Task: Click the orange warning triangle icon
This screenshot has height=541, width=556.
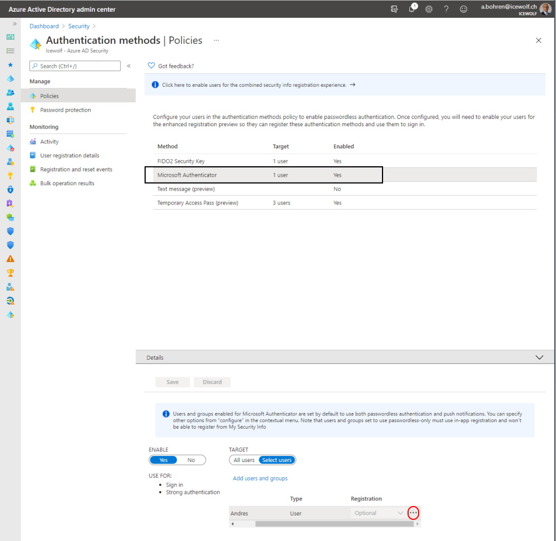Action: [x=10, y=259]
